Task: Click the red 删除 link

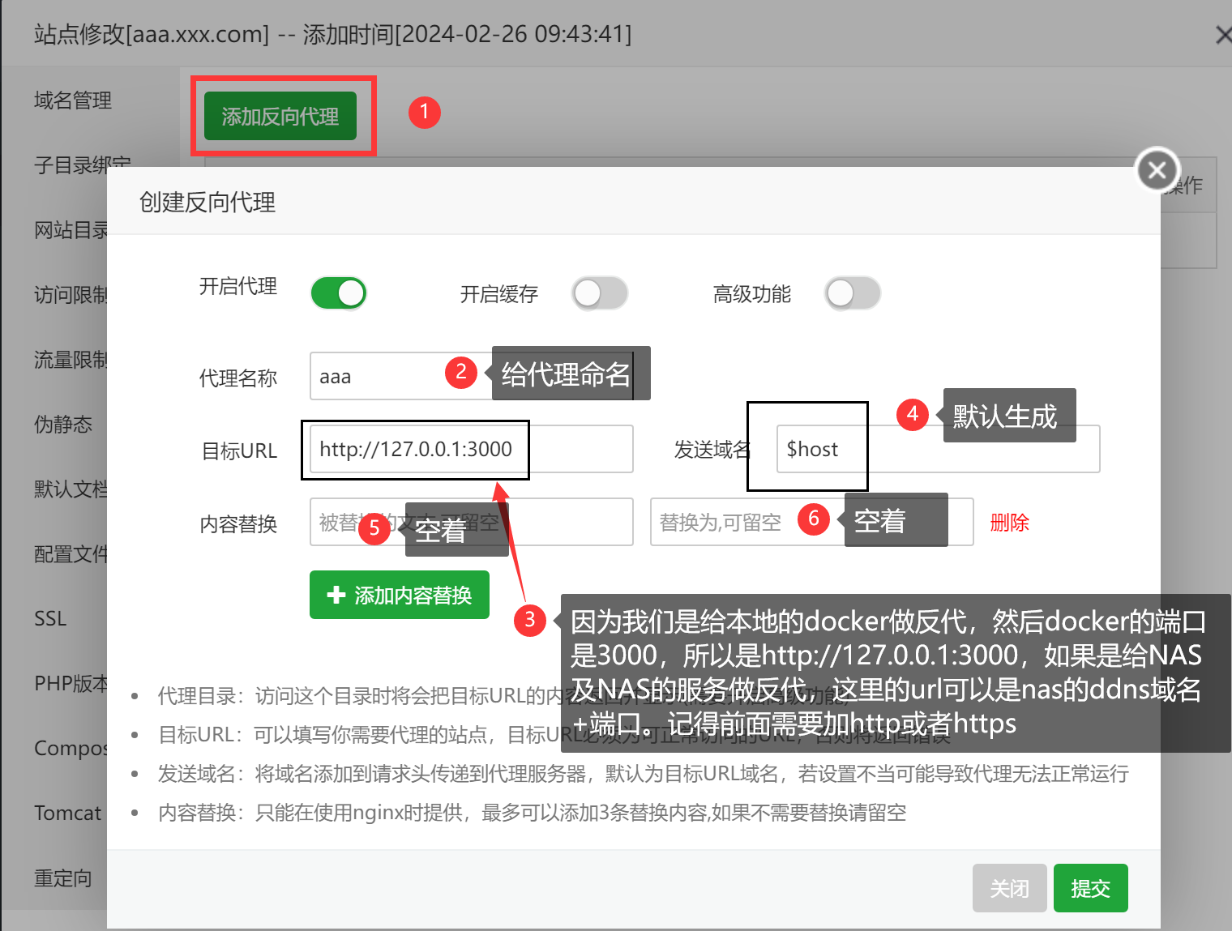Action: [x=1009, y=523]
